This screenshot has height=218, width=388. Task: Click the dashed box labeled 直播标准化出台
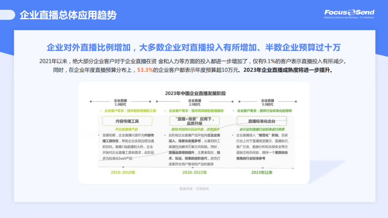[x=262, y=121]
